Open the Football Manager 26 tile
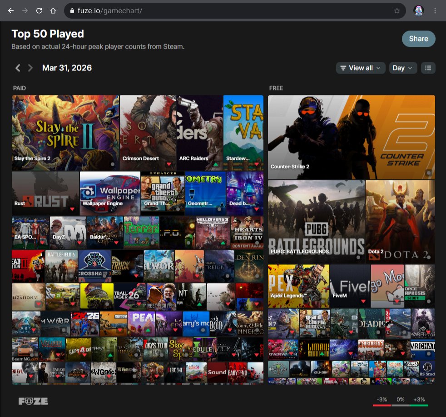Screen dimensions: 446x417 point(130,297)
